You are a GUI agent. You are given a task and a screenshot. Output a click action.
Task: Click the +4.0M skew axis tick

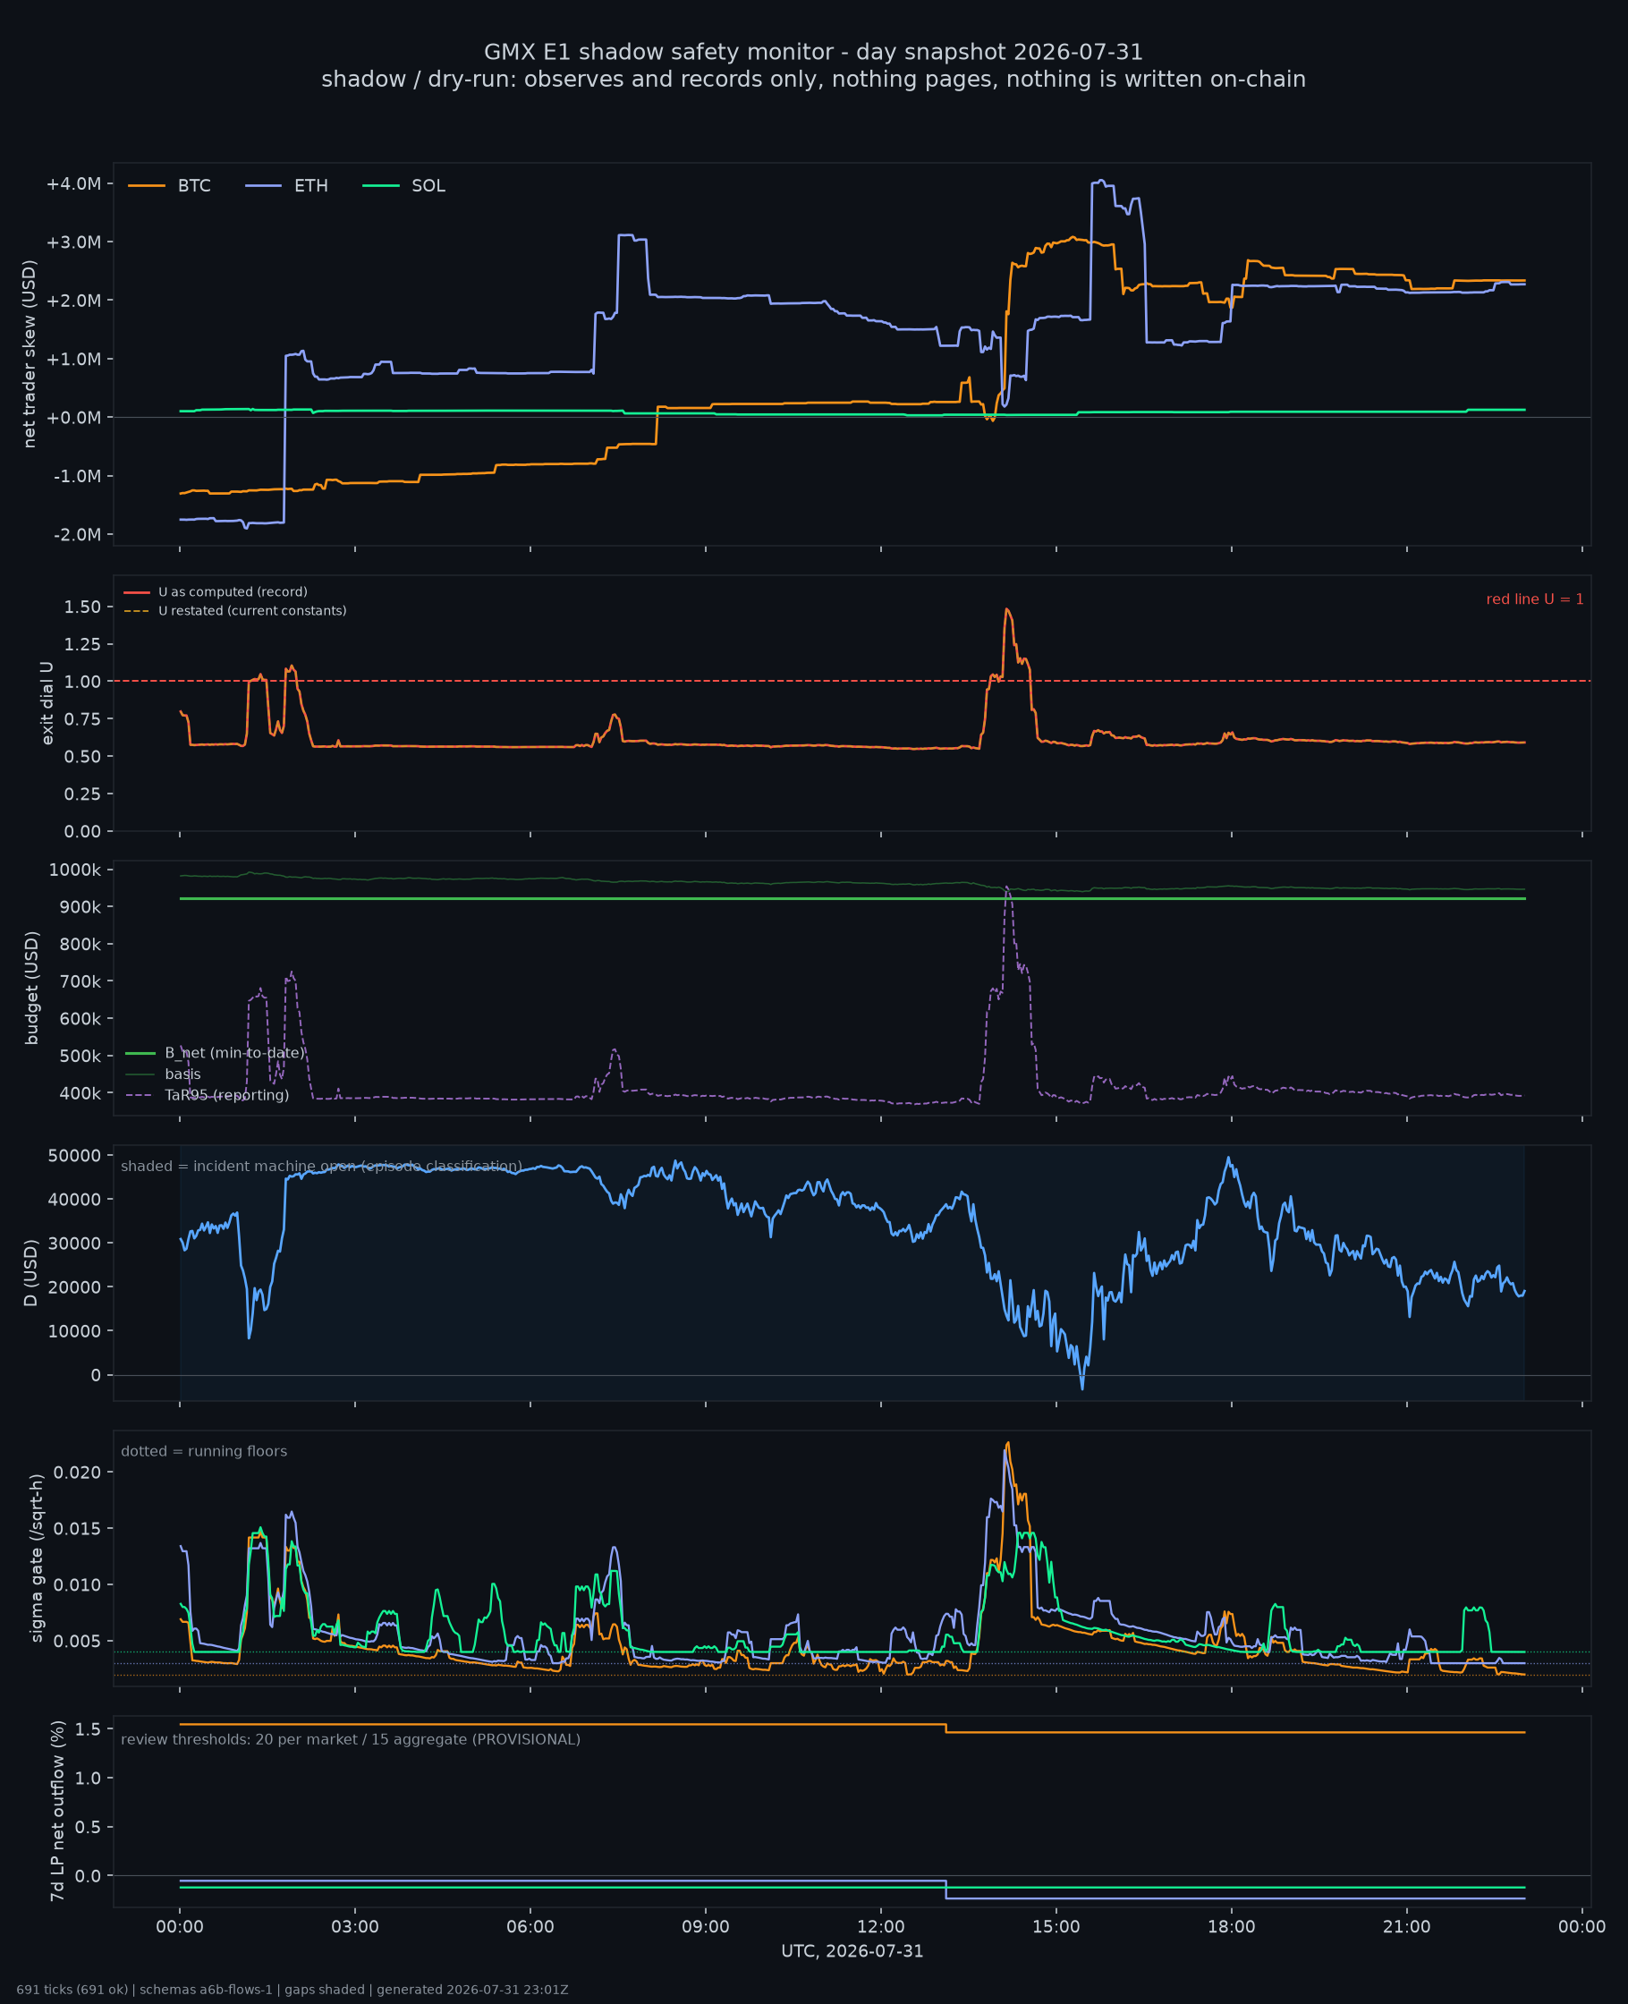73,183
